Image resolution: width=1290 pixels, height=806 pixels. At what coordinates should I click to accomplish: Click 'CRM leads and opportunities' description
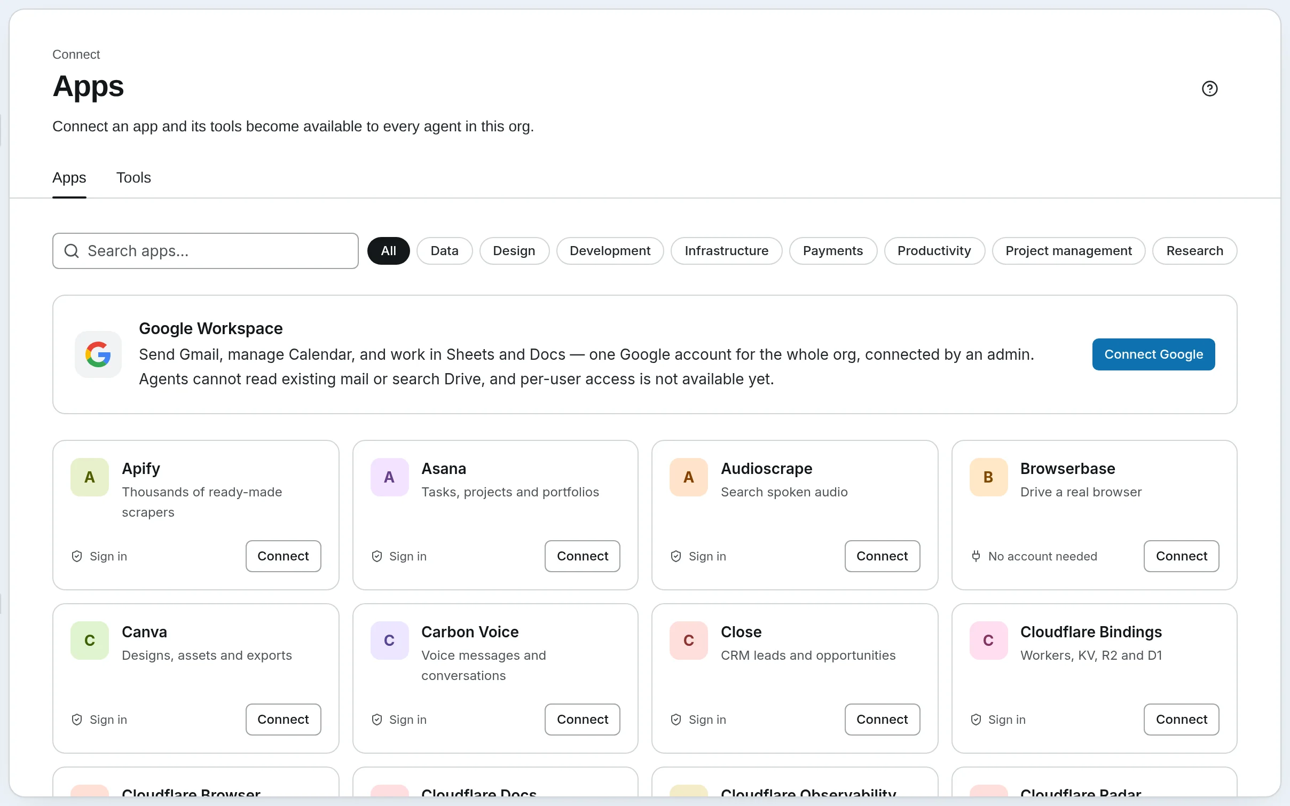click(x=808, y=655)
